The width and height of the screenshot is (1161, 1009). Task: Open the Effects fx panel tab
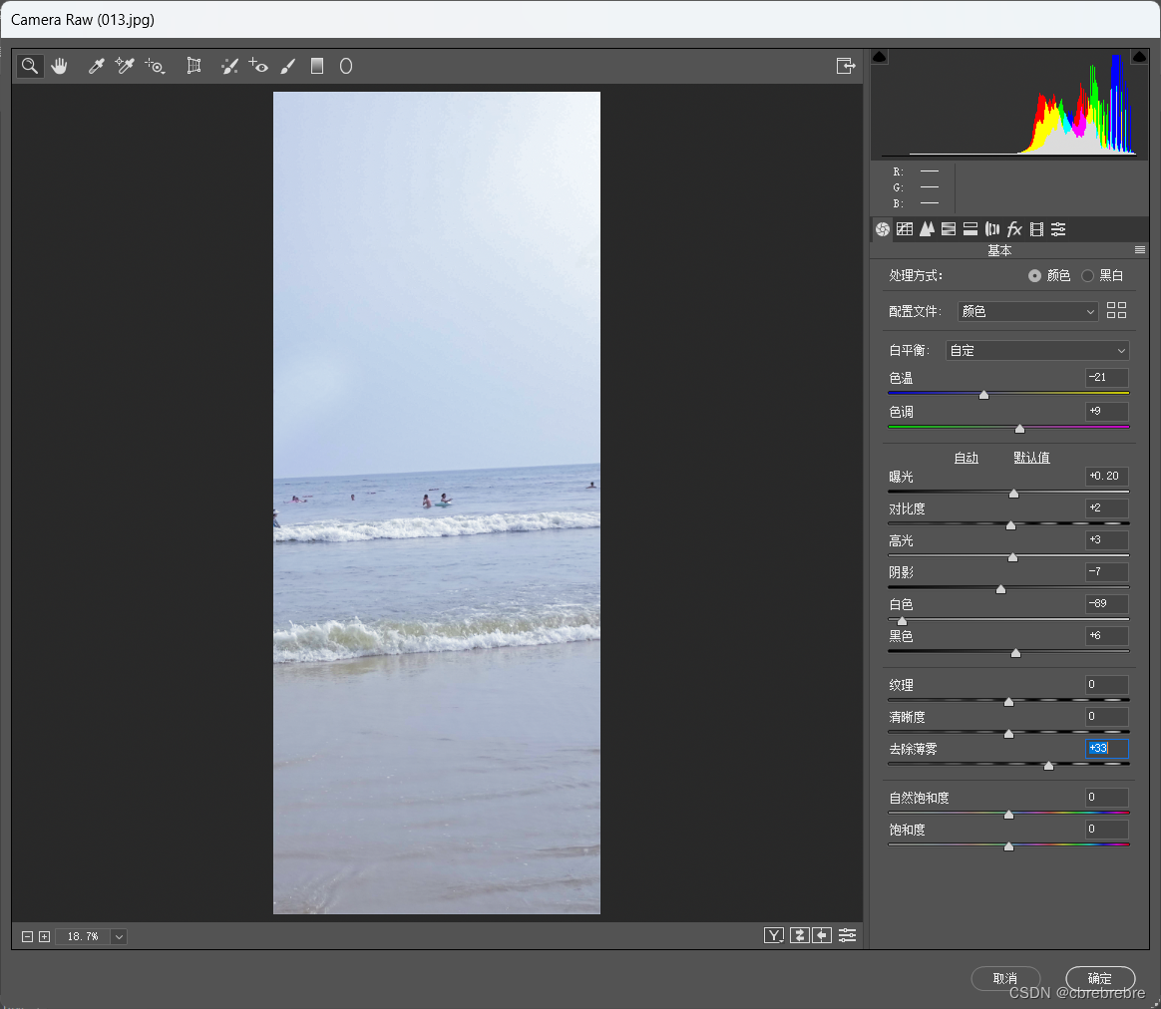[1014, 228]
